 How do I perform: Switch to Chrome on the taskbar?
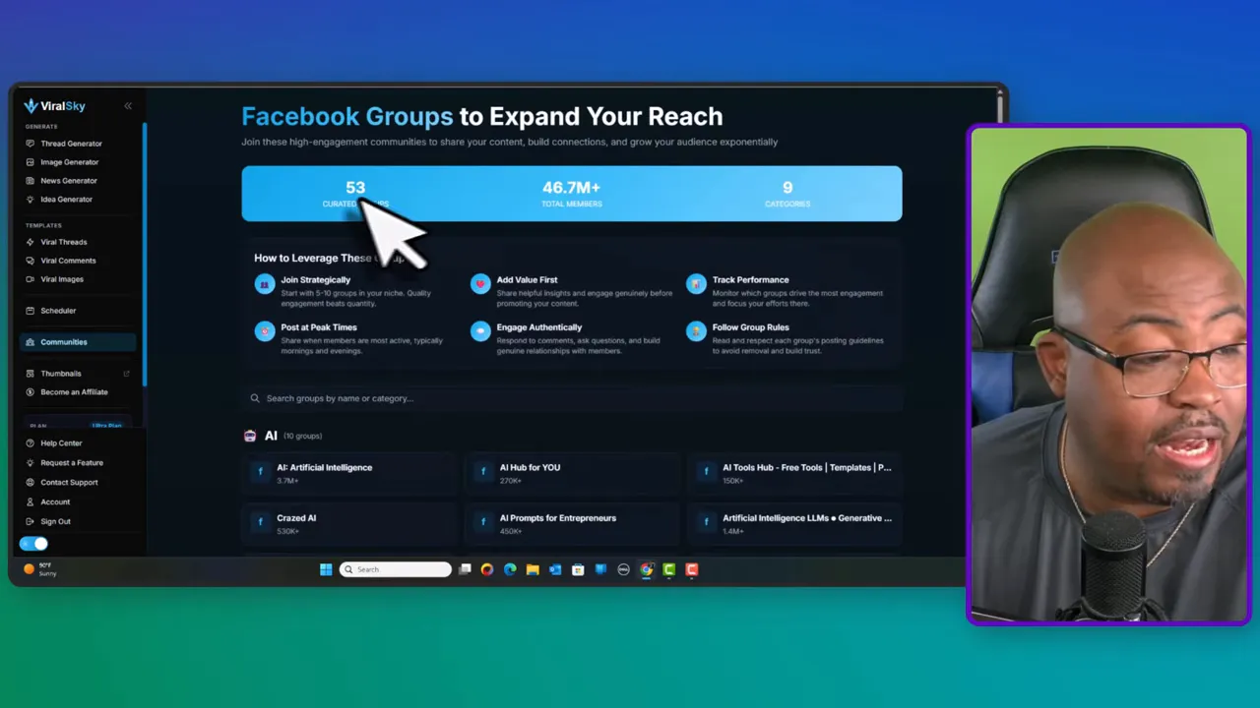(647, 569)
